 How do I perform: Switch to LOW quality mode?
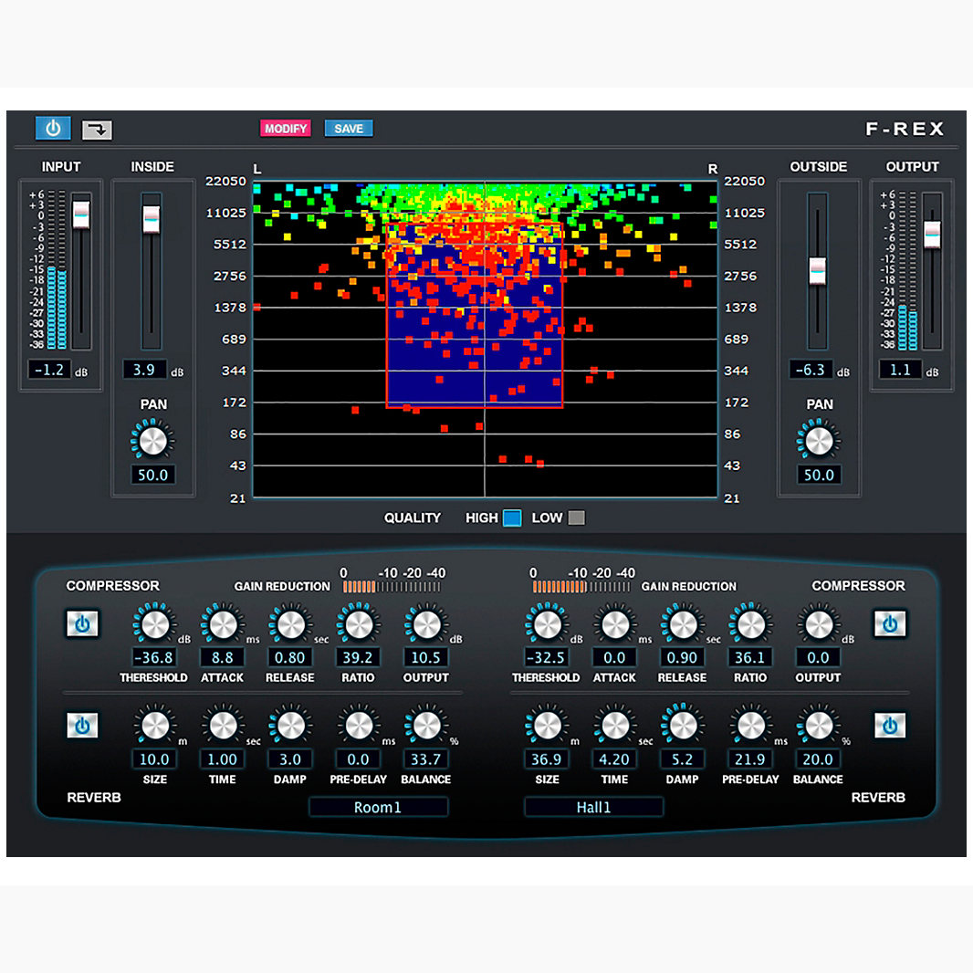pyautogui.click(x=577, y=518)
